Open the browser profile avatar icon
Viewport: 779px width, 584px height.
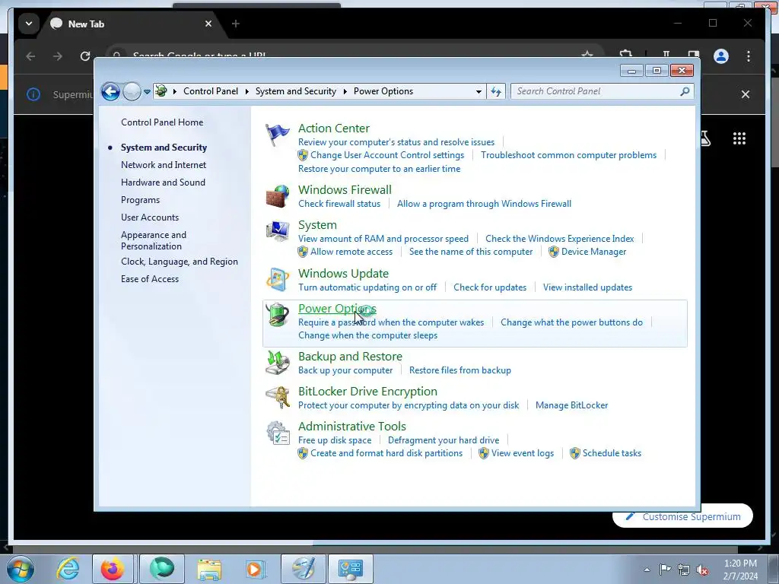(721, 56)
